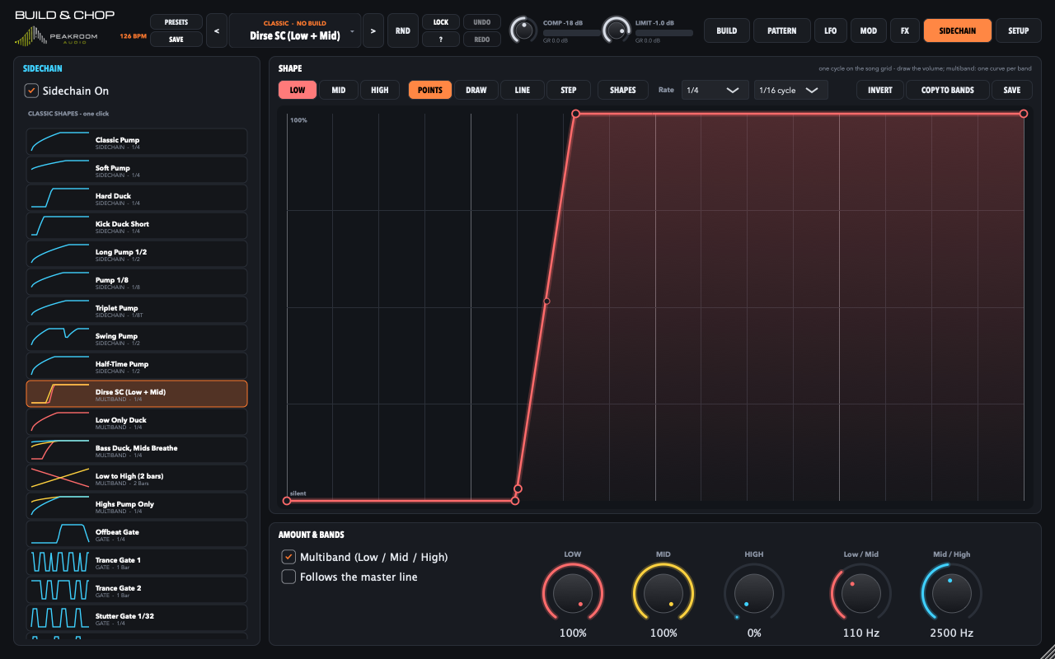Switch shape editing to HIGH band
Image resolution: width=1055 pixels, height=659 pixels.
point(380,90)
